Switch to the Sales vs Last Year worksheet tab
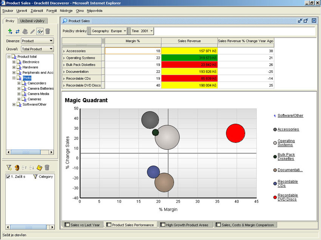Screen dimensions: 321x240 82,225
